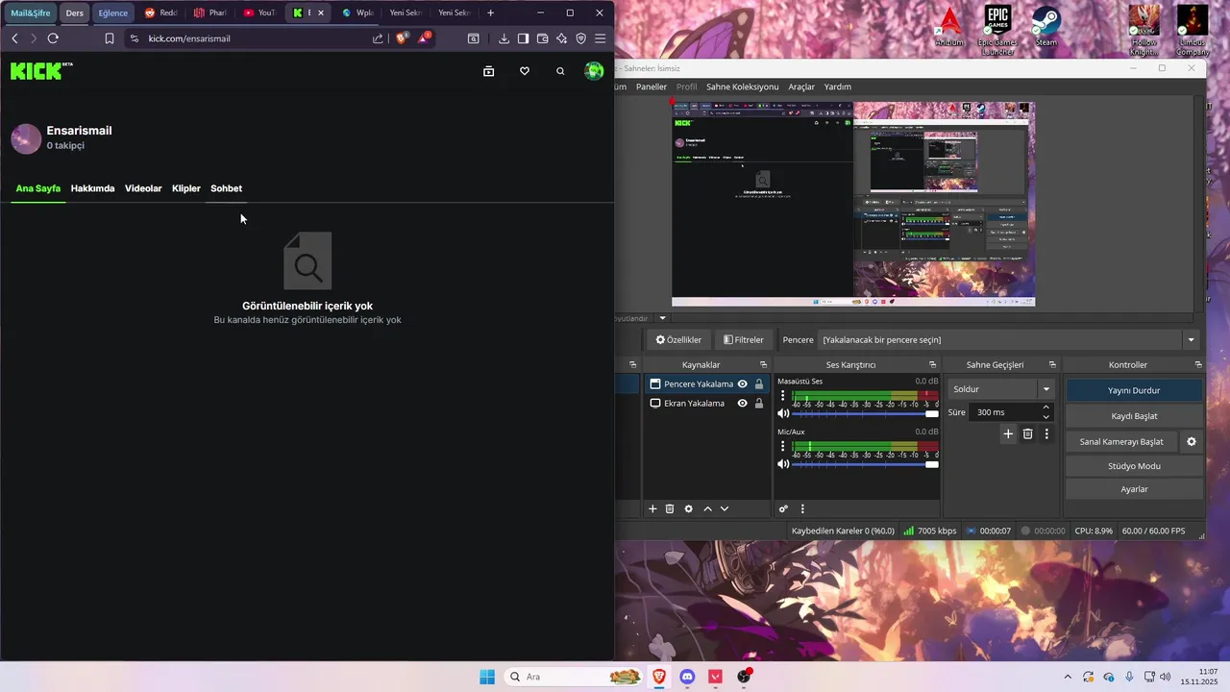Switch to the Sohbet tab on Kick
The image size is (1230, 692).
click(x=226, y=188)
